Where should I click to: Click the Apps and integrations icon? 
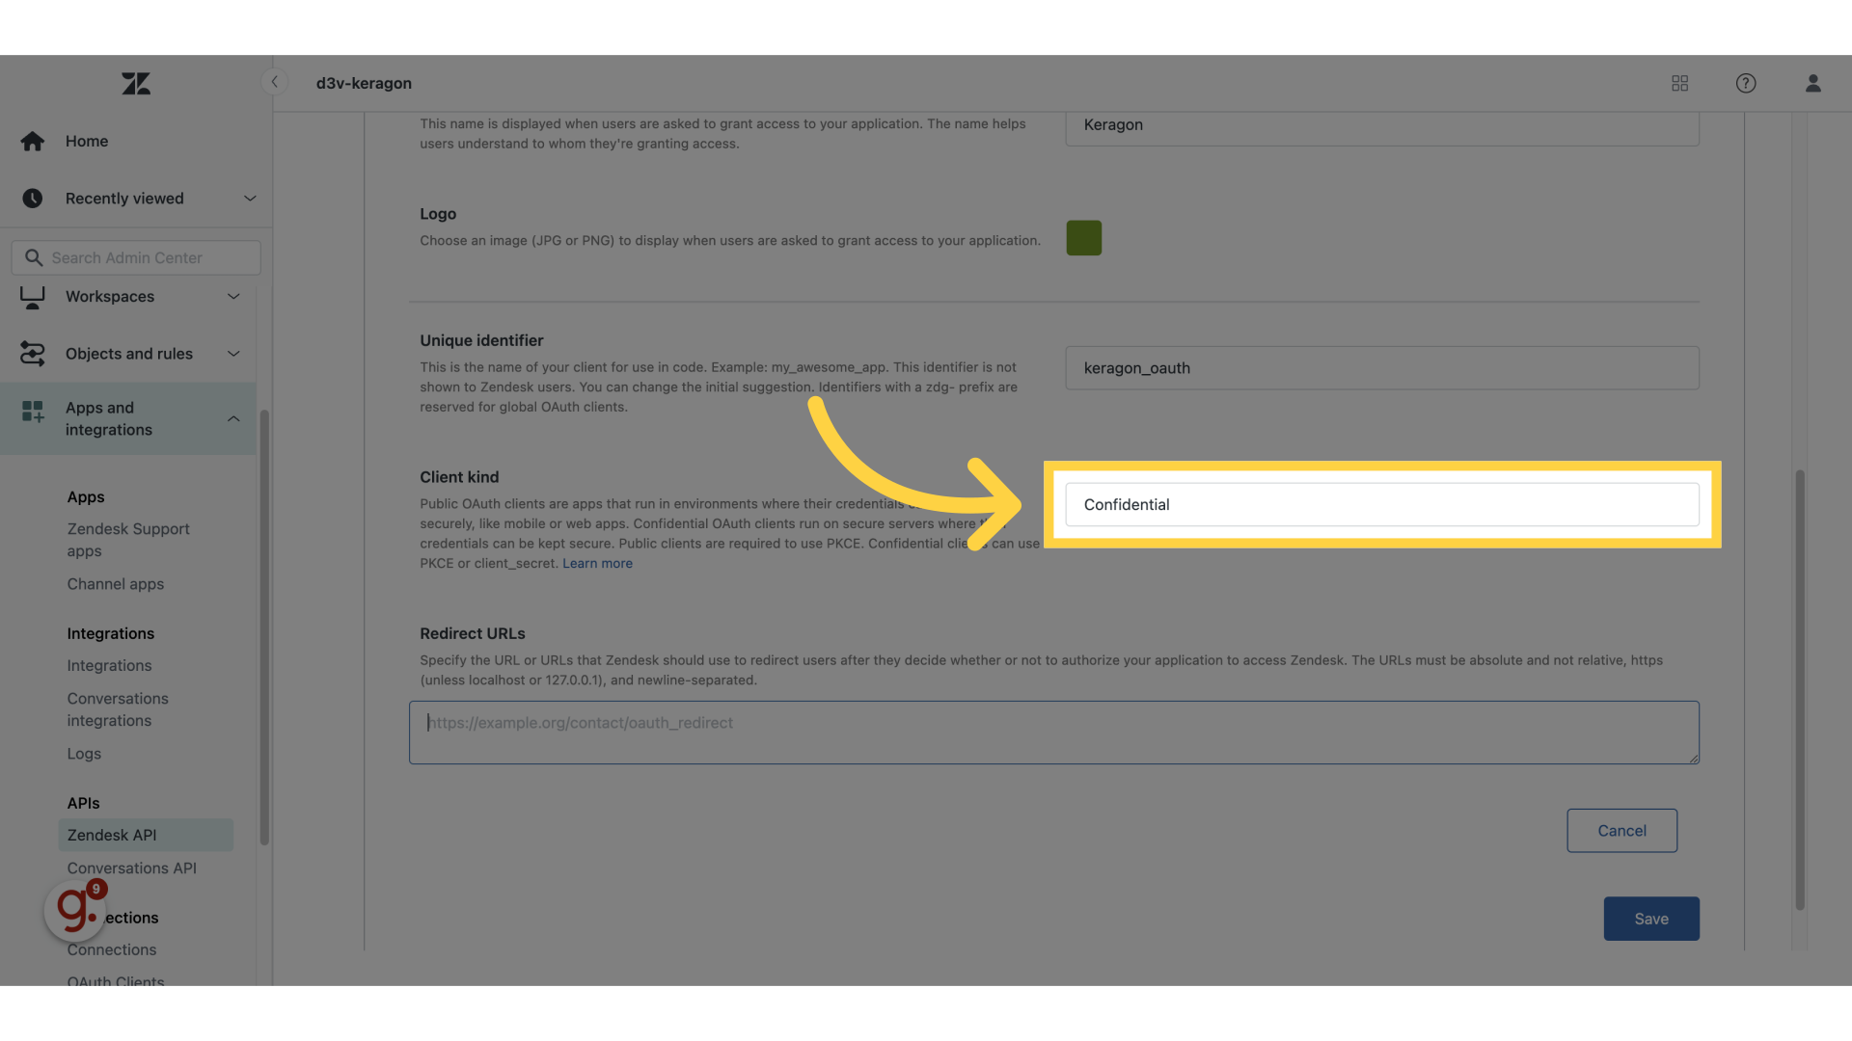pyautogui.click(x=33, y=412)
